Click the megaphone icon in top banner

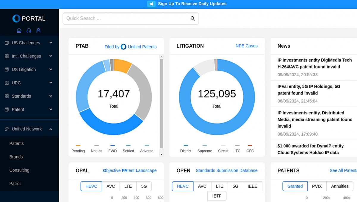[151, 4]
